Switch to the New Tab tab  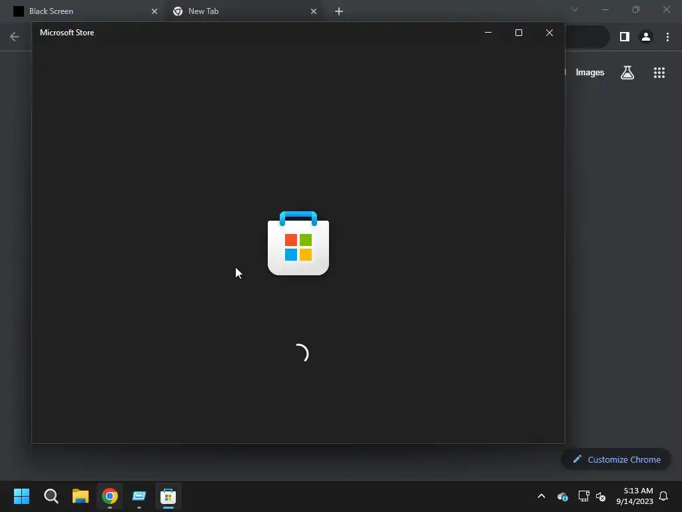pos(244,11)
